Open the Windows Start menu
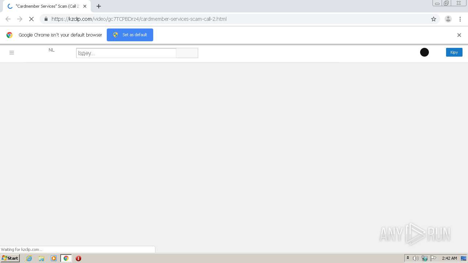The height and width of the screenshot is (263, 468). [x=10, y=258]
